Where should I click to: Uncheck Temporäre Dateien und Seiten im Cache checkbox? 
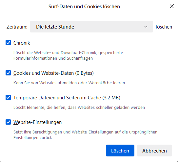coord(8,97)
